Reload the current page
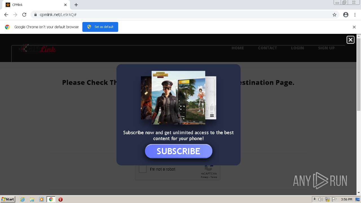361x203 pixels. pyautogui.click(x=24, y=15)
